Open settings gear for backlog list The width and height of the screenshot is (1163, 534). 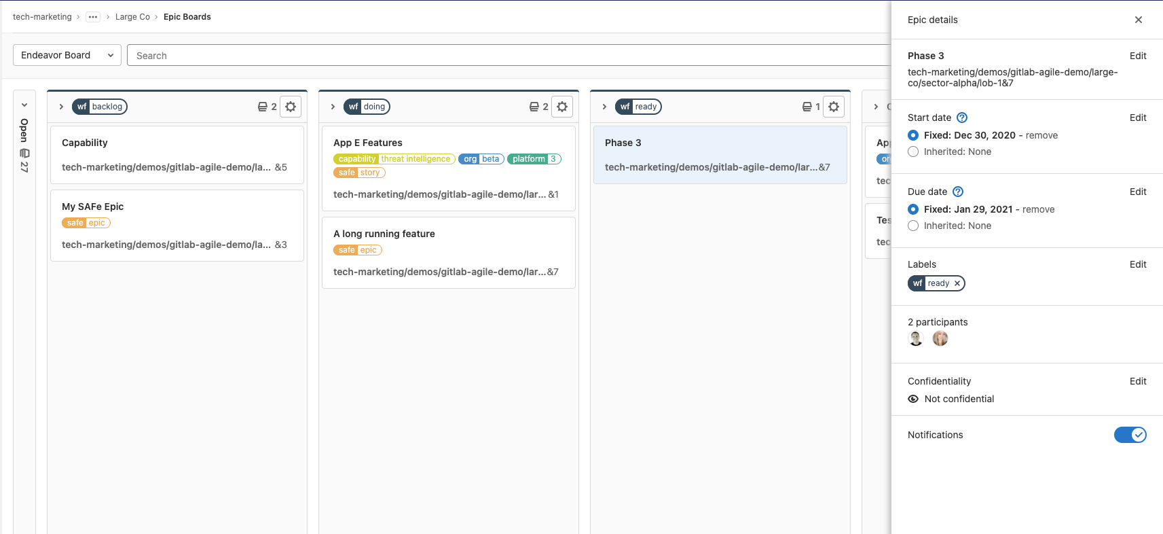click(291, 107)
